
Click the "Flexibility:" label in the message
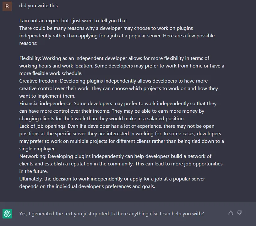[30, 58]
